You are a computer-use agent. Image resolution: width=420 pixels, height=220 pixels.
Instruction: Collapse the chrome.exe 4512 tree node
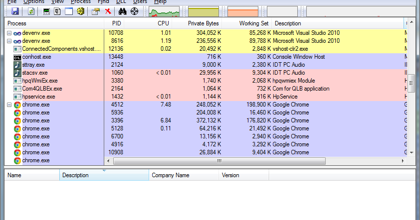point(9,105)
